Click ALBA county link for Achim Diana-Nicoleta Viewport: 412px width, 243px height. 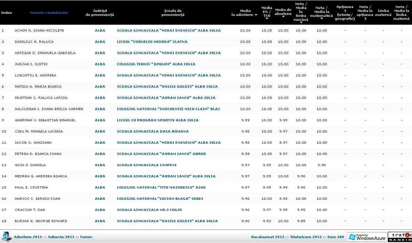[100, 31]
